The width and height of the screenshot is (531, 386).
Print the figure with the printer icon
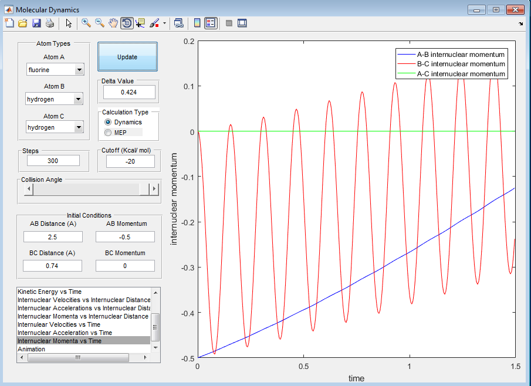(x=50, y=23)
